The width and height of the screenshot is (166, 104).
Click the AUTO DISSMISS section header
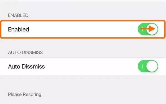point(25,52)
